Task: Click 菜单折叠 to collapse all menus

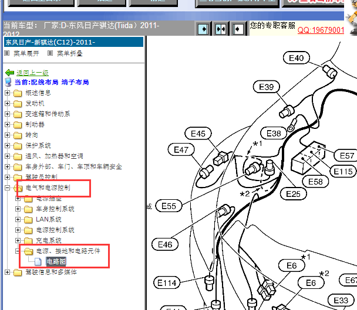Action: point(69,53)
